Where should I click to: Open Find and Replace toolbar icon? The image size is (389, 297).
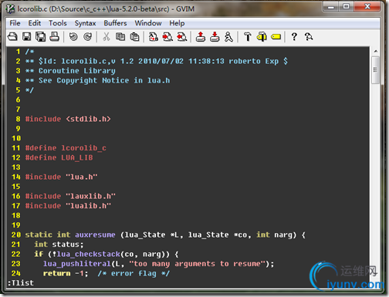[154, 37]
